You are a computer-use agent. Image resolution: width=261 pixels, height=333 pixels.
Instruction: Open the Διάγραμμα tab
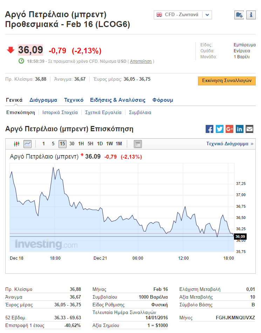[43, 100]
